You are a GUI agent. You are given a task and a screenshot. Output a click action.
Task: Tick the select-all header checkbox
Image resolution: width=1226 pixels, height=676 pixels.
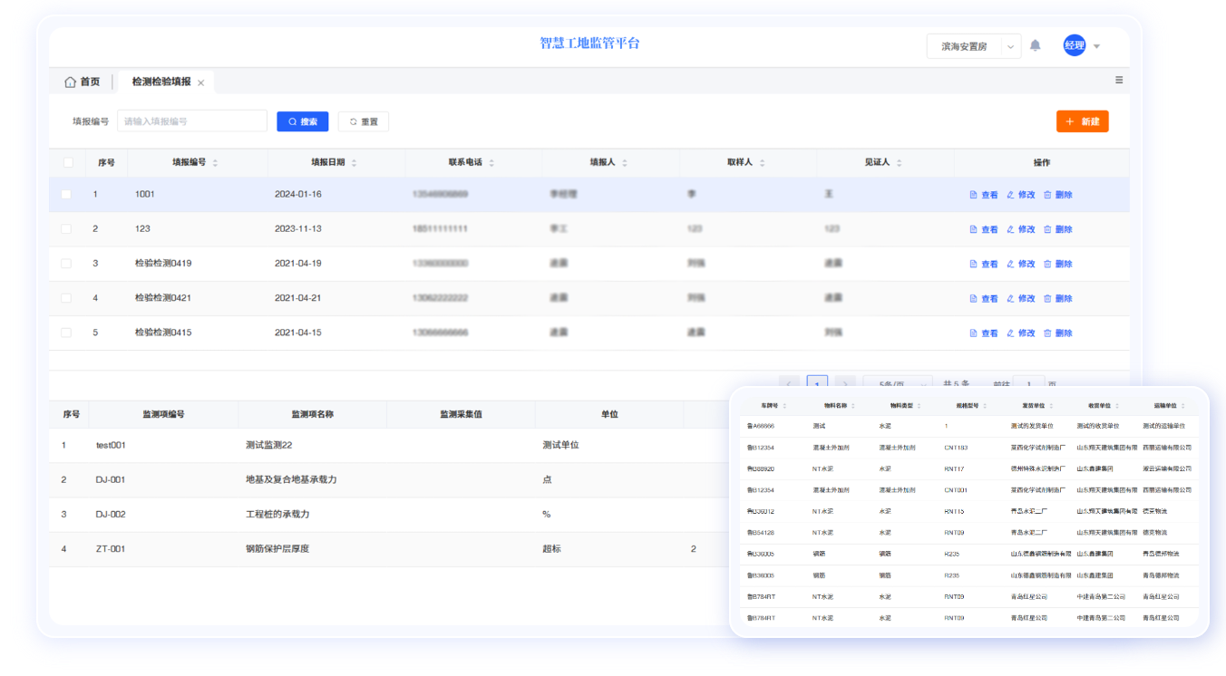[68, 162]
